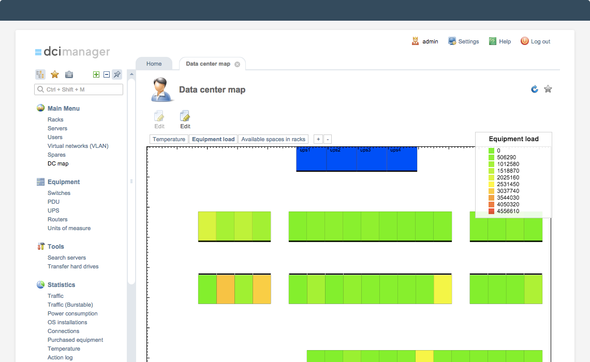Click the active Edit toolbar icon
The image size is (590, 362).
tap(185, 120)
